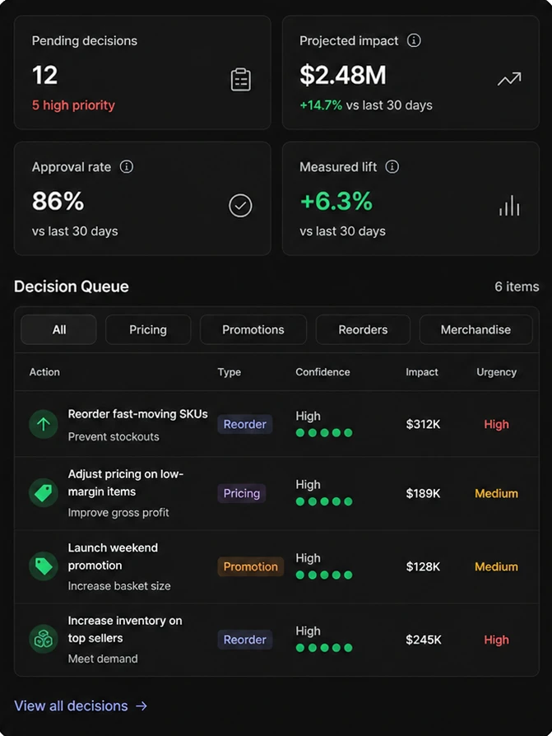Sort by the Confidence column header
552x736 pixels.
pos(322,372)
